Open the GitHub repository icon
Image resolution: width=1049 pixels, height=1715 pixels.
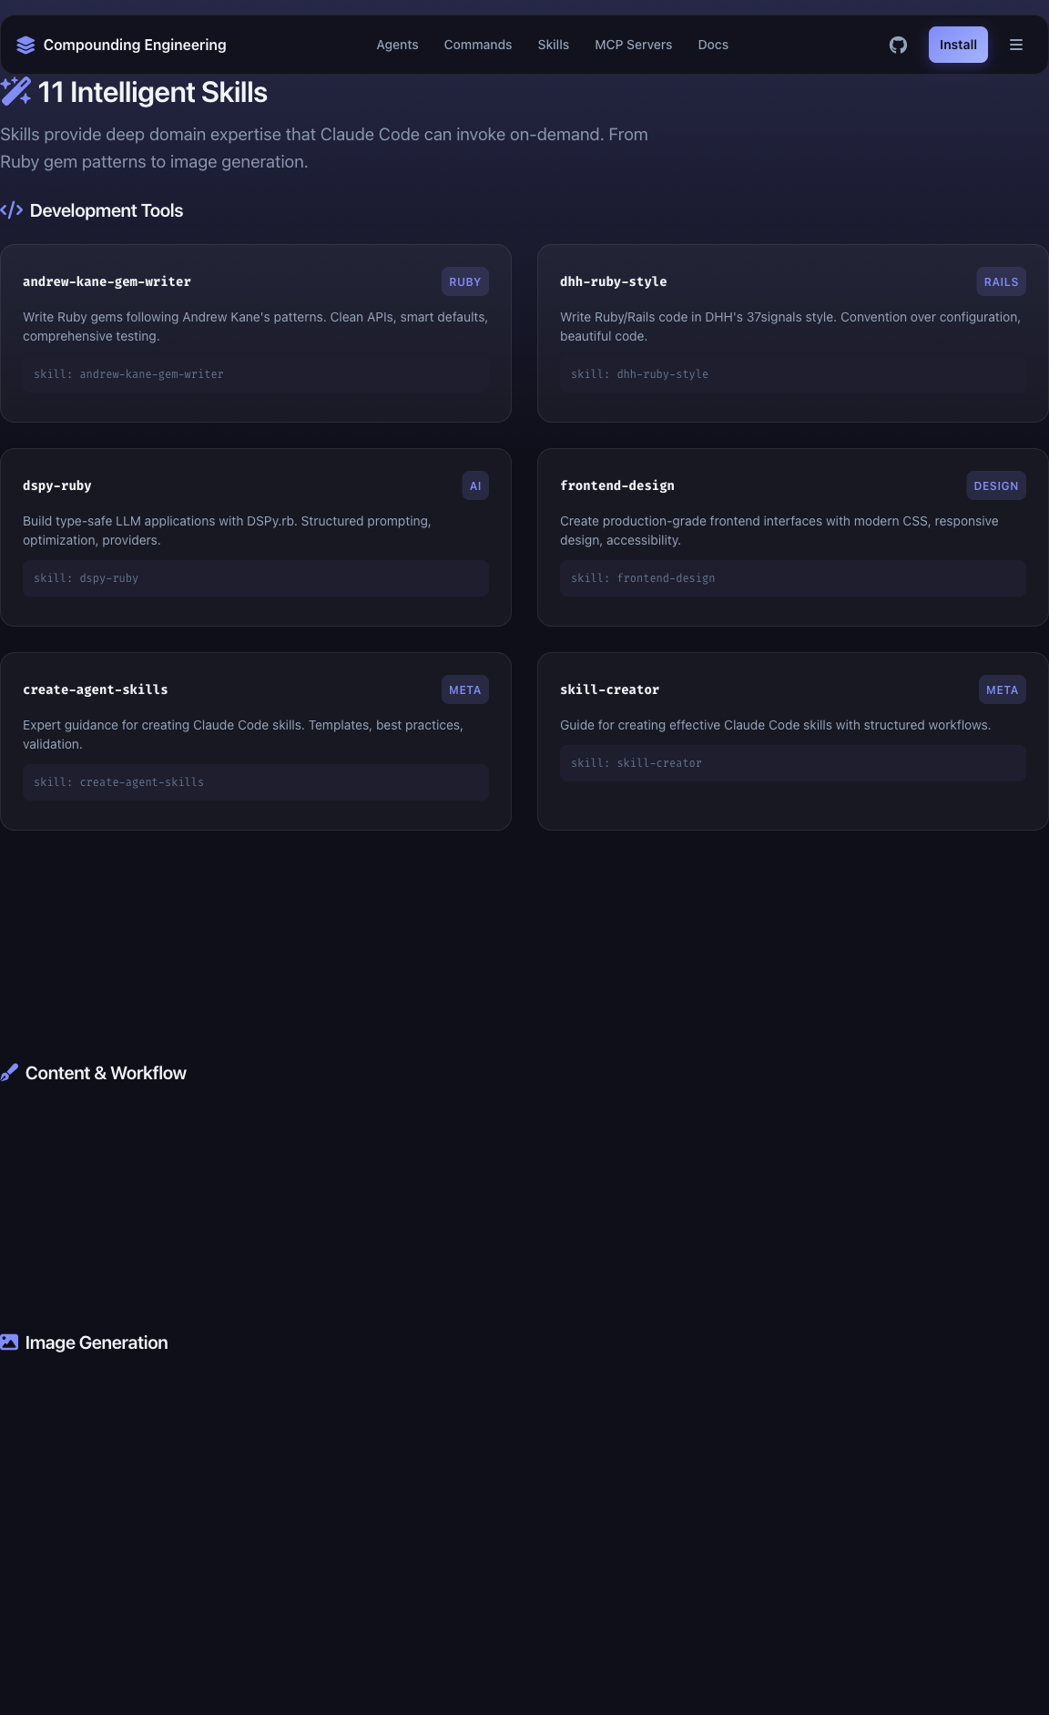[898, 45]
